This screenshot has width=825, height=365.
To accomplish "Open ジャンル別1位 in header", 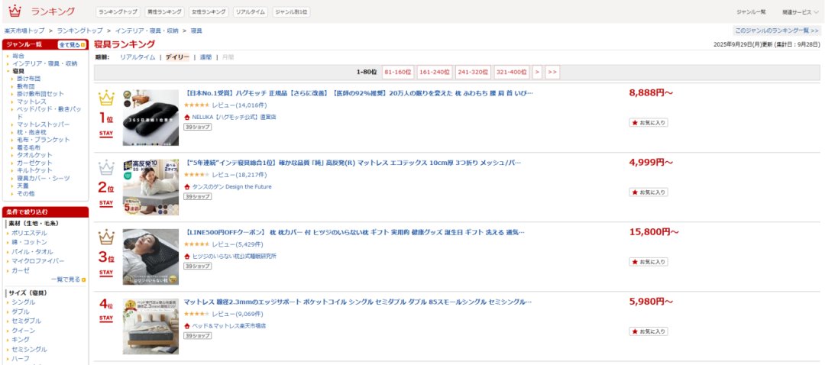I will click(291, 11).
